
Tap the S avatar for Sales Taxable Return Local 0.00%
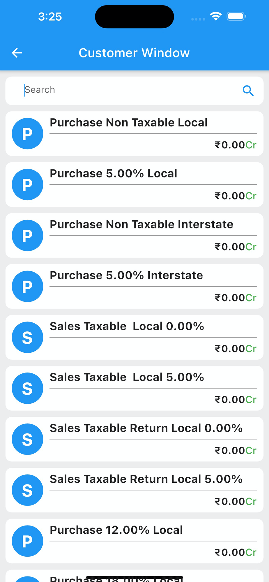tap(27, 439)
